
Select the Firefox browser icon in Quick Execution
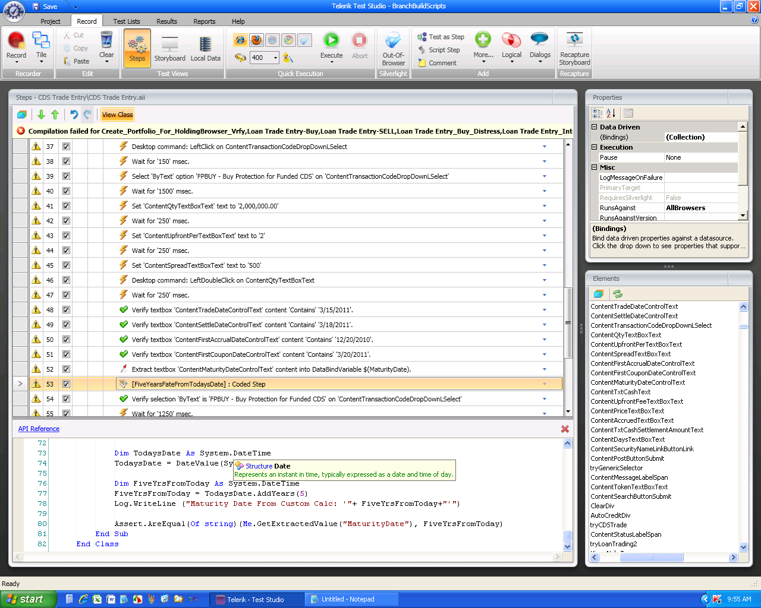coord(256,40)
